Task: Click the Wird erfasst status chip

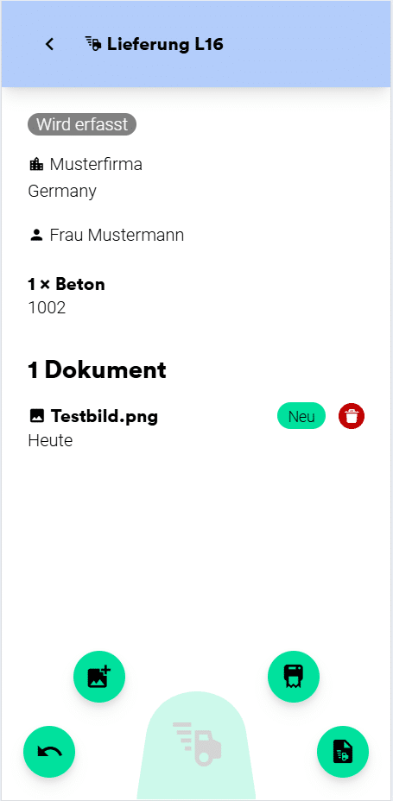Action: tap(82, 124)
